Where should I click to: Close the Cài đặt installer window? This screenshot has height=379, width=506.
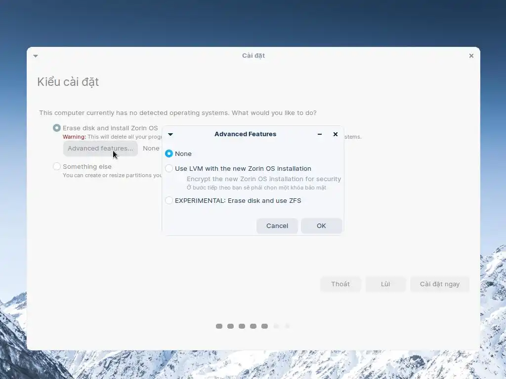point(471,56)
